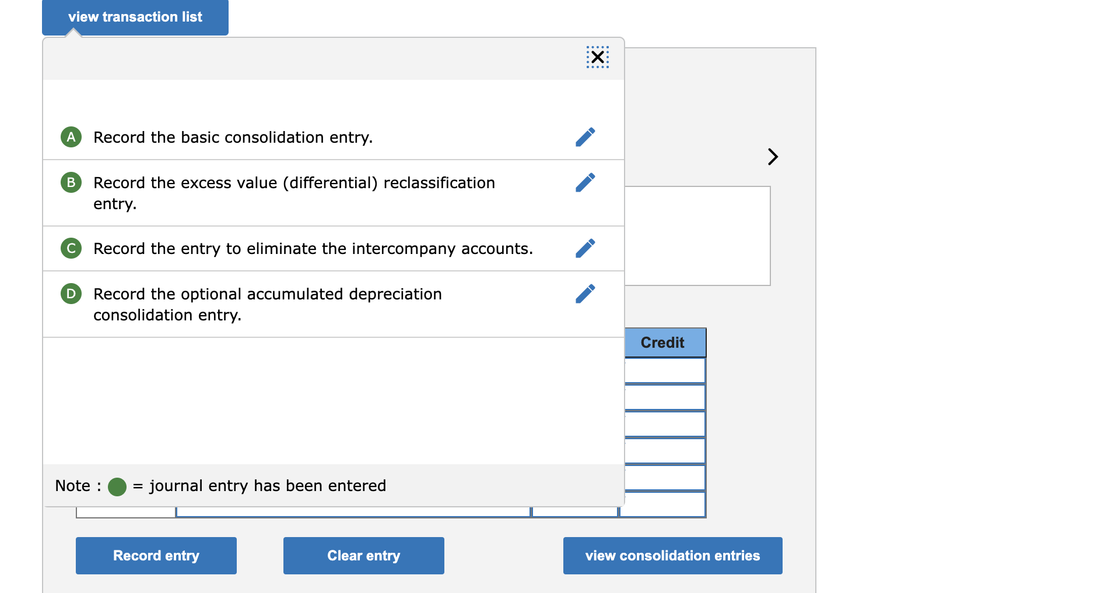Click the green journal-entry status dot
1108x593 pixels.
(117, 486)
